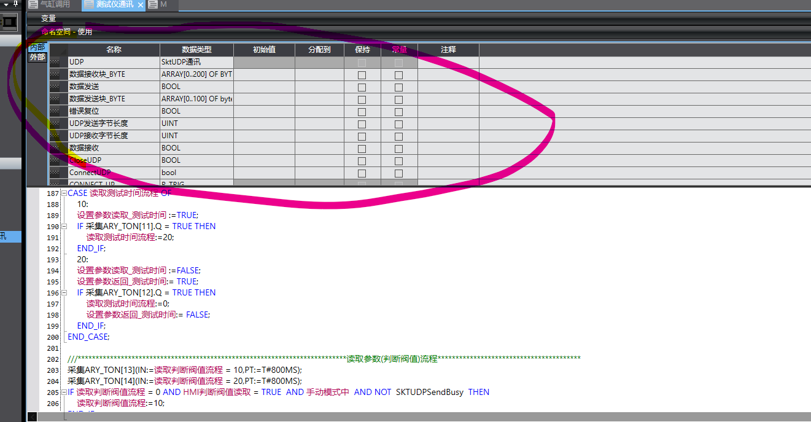The width and height of the screenshot is (811, 422).
Task: Close the 测试仪通讯 tab
Action: (140, 5)
